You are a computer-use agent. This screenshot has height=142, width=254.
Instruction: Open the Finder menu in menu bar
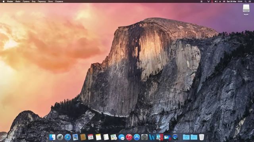(10, 2)
